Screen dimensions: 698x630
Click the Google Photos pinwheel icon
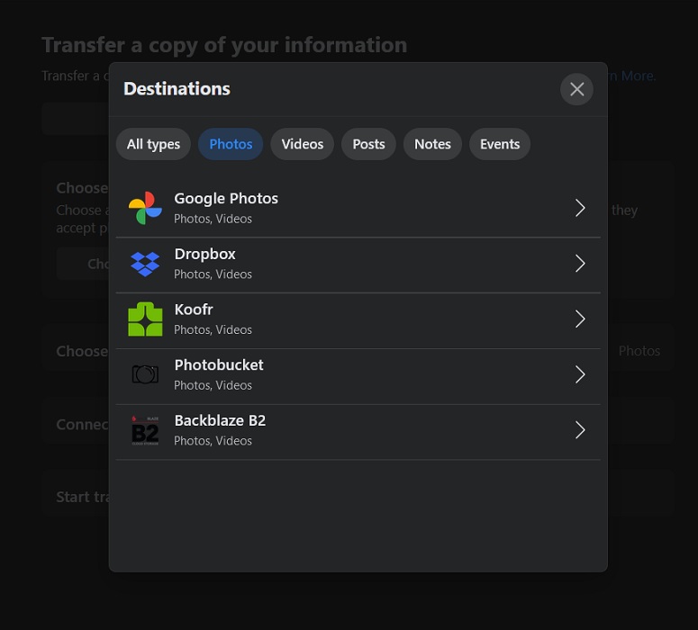(x=145, y=208)
